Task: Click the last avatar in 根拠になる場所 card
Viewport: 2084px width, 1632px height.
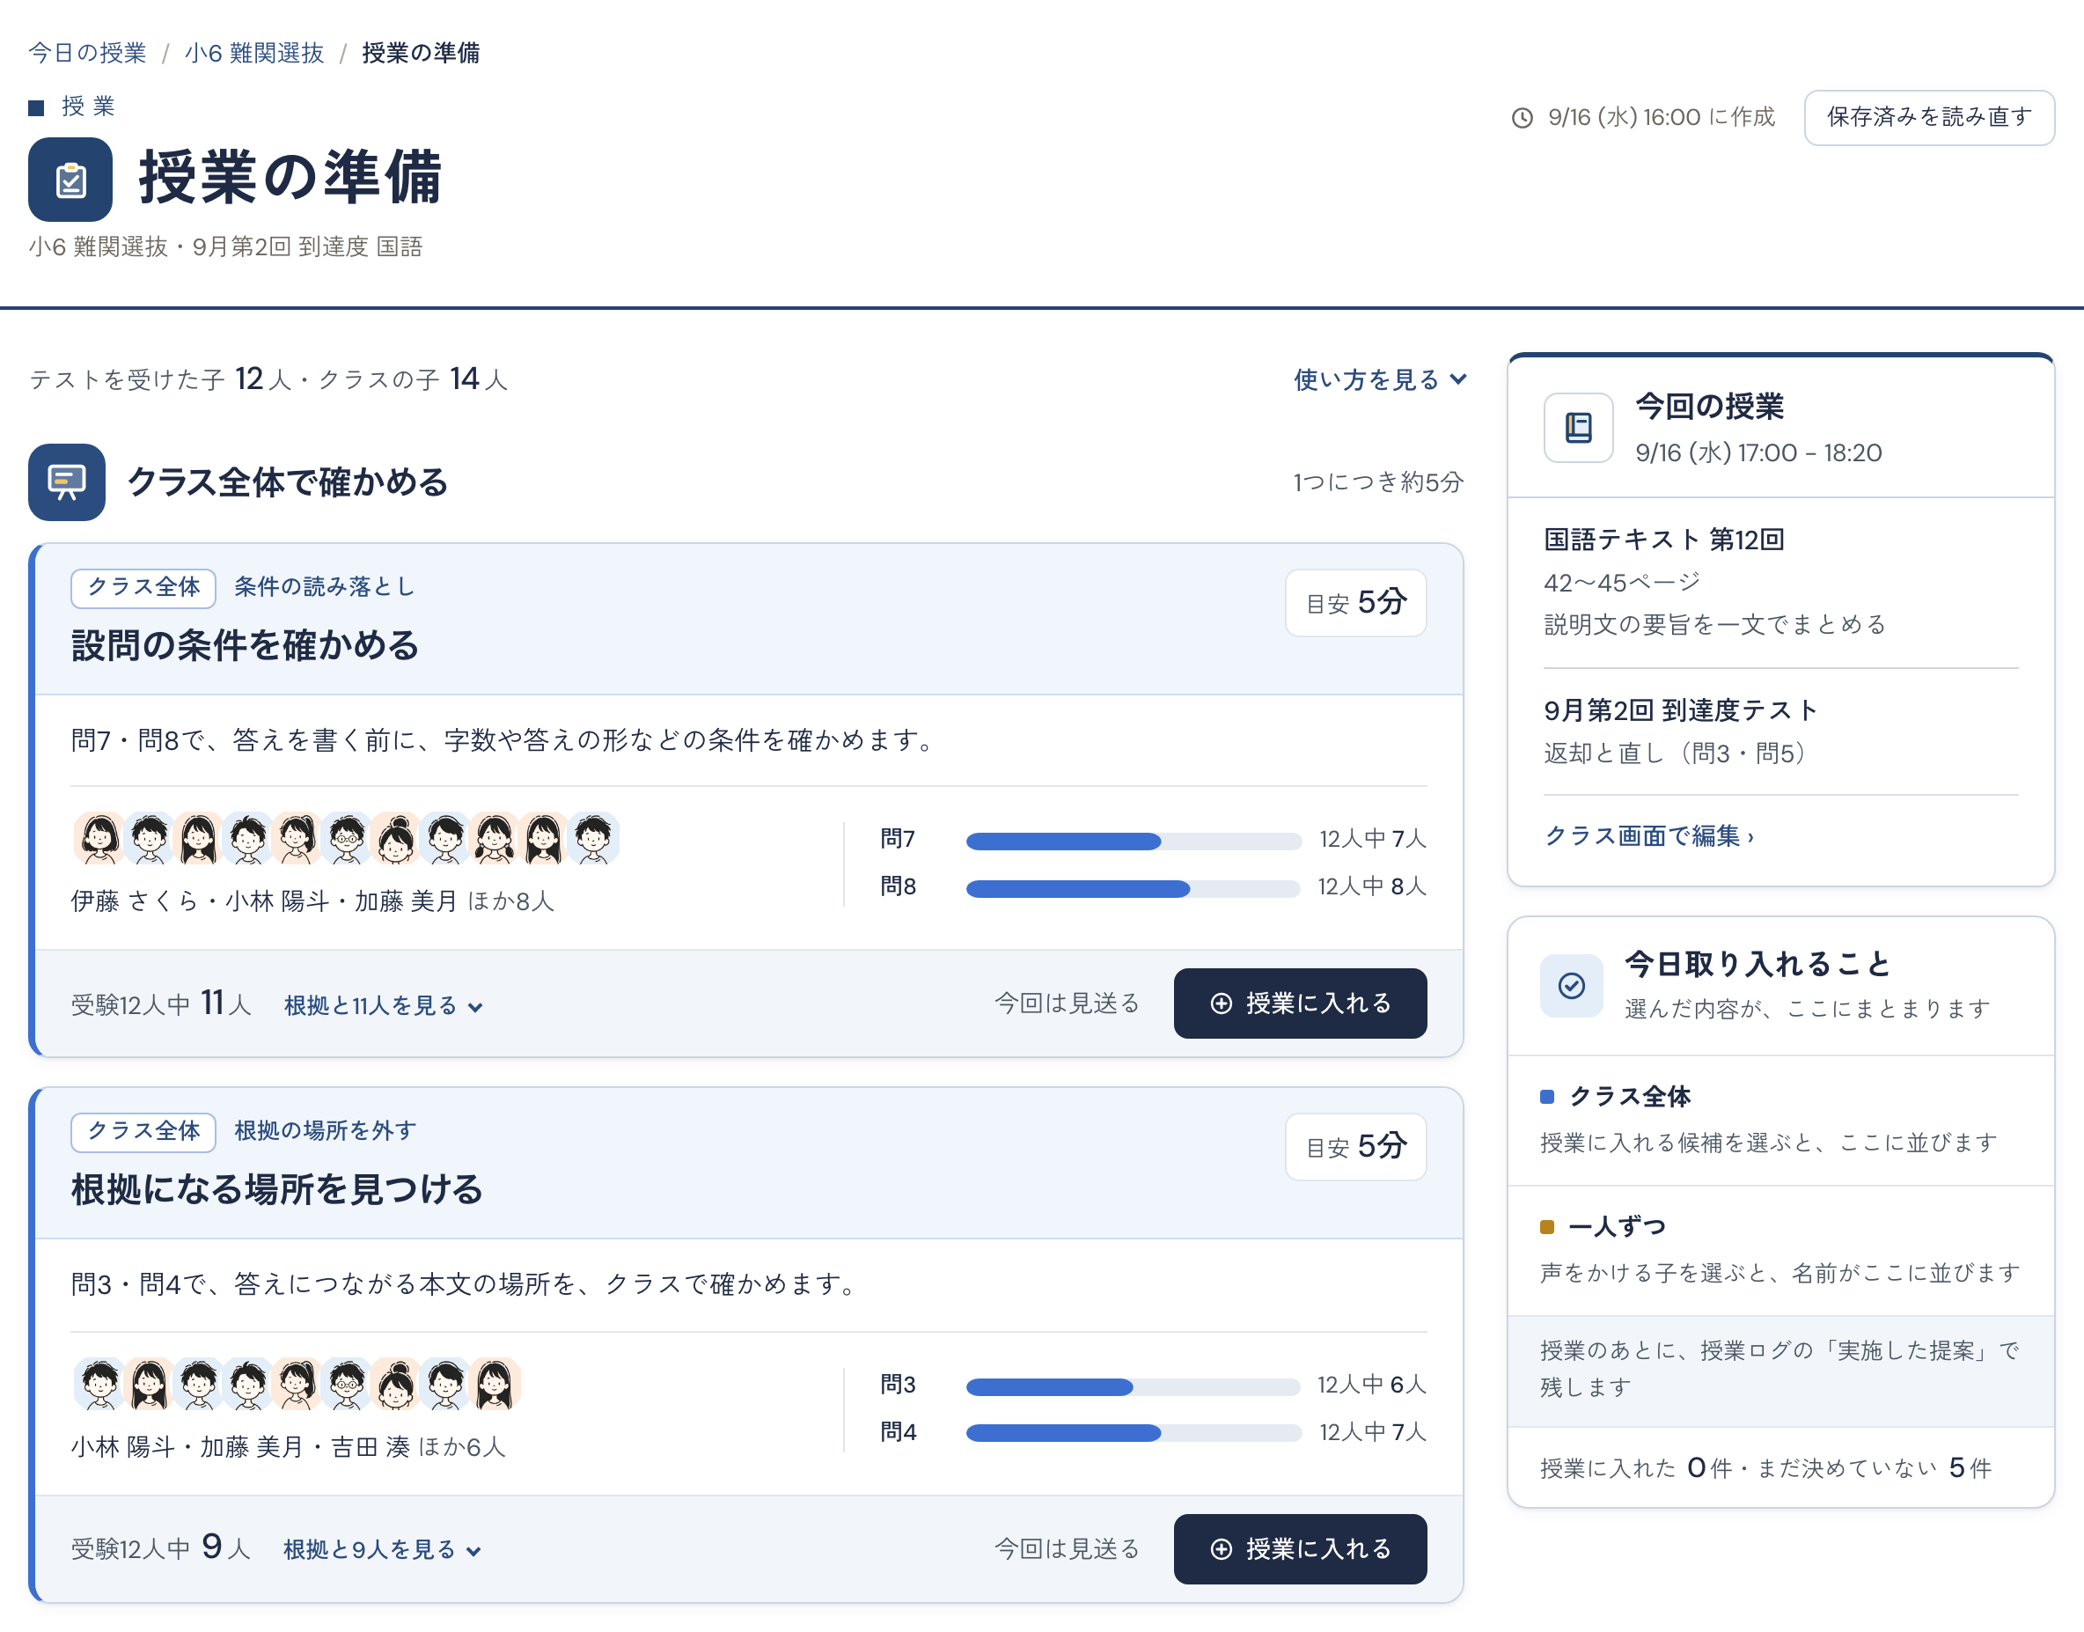Action: tap(495, 1384)
